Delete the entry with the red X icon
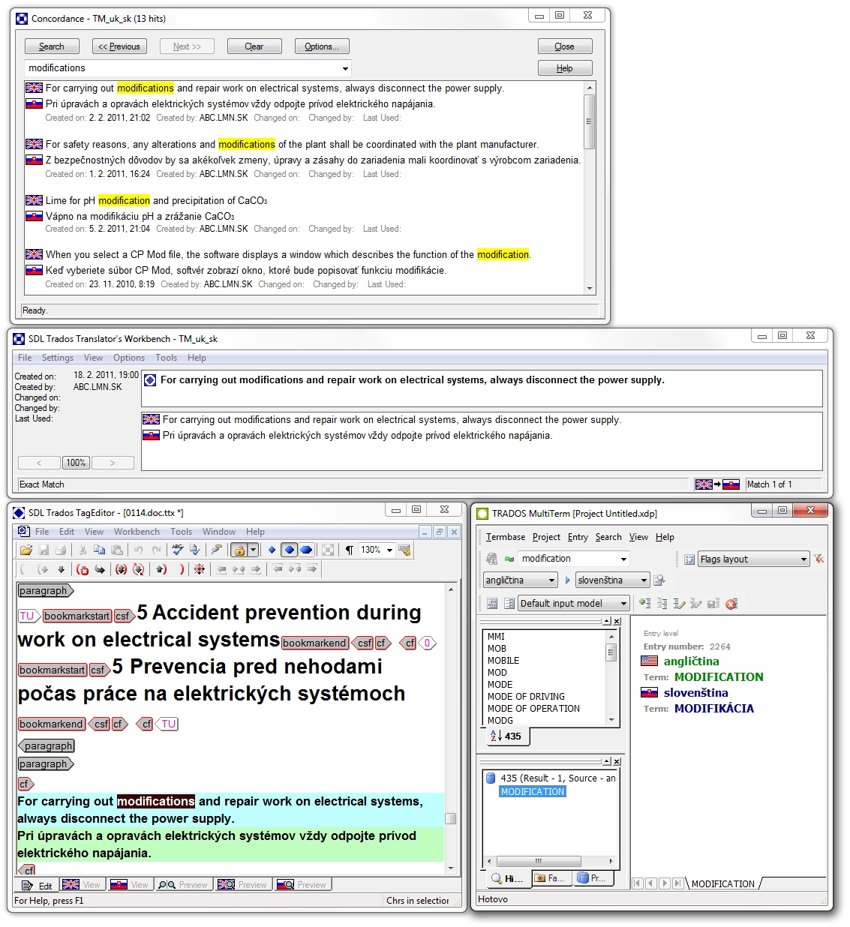850x927 pixels. pos(731,604)
